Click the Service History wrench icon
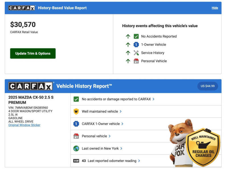Image resolution: width=228 pixels, height=169 pixels. point(136,53)
